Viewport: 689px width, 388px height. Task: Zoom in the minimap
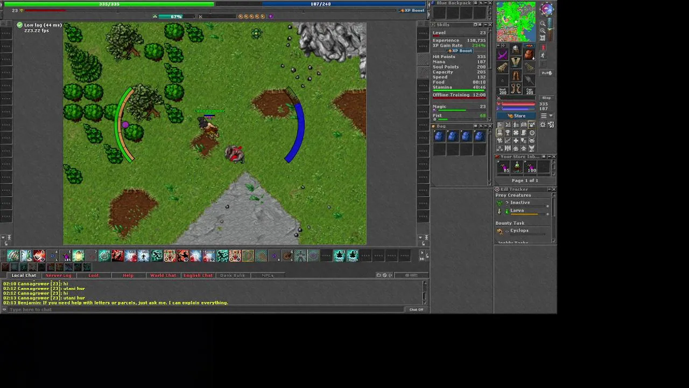point(543,31)
